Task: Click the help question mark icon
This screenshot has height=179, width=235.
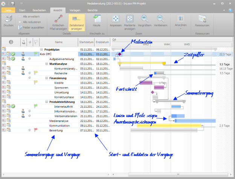Action: coord(230,10)
